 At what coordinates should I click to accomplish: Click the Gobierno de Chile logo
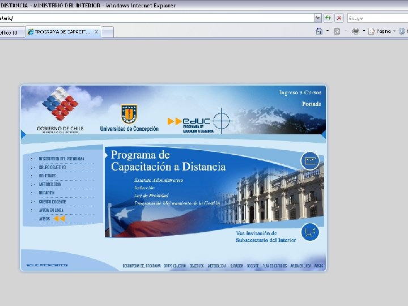click(x=60, y=110)
